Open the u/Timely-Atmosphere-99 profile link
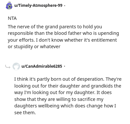Screen dimensions: 130x124 click(38, 5)
